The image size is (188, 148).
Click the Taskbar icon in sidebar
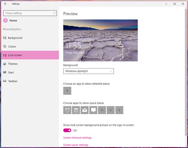tap(5, 81)
